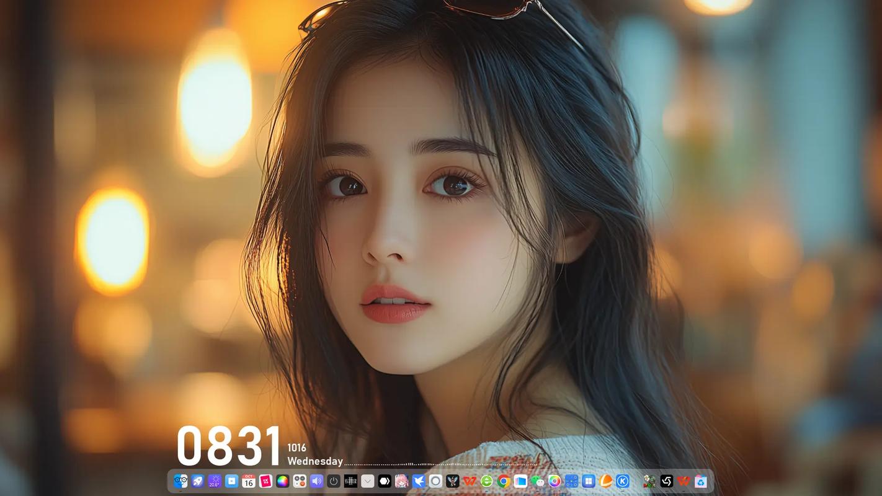Open the weather widget showing 20.6°
Image resolution: width=882 pixels, height=496 pixels.
pyautogui.click(x=215, y=481)
